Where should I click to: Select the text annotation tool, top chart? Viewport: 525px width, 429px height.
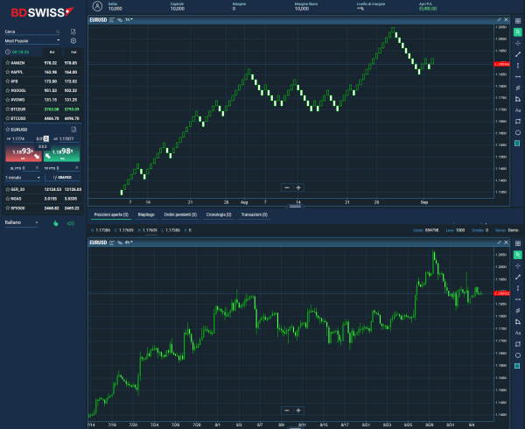517,110
